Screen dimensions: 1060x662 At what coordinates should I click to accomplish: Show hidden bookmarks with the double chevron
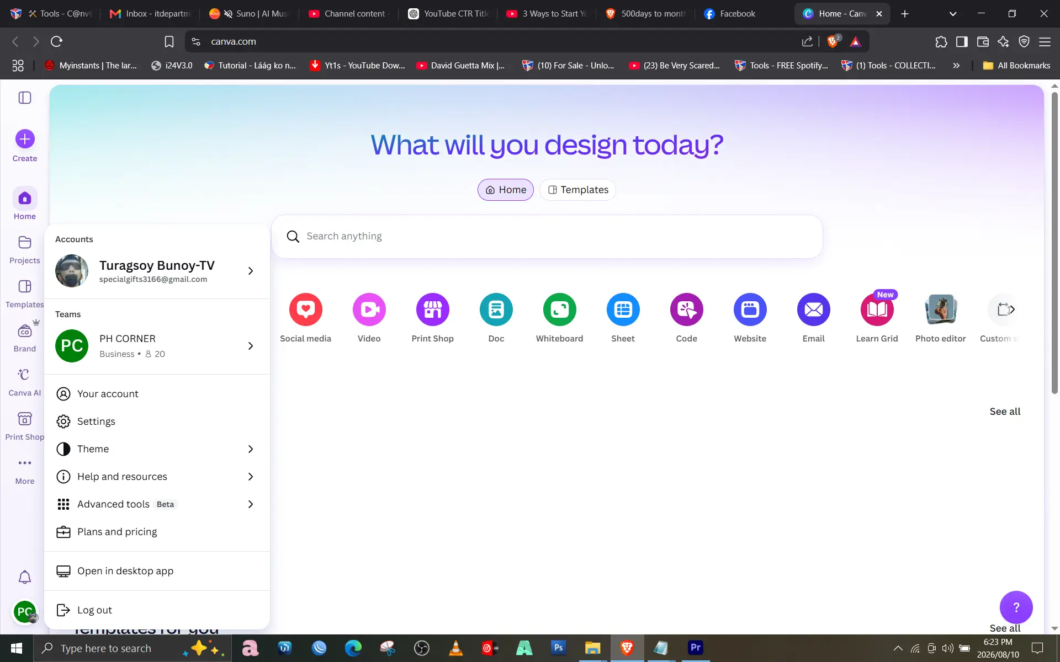[956, 66]
